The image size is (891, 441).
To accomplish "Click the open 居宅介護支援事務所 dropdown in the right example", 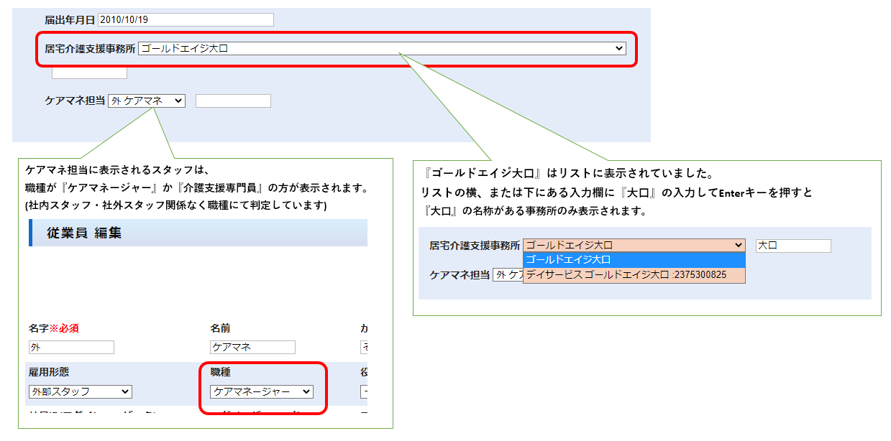I will [x=634, y=246].
